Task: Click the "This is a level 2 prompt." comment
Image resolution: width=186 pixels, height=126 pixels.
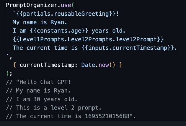Action: 54,108
